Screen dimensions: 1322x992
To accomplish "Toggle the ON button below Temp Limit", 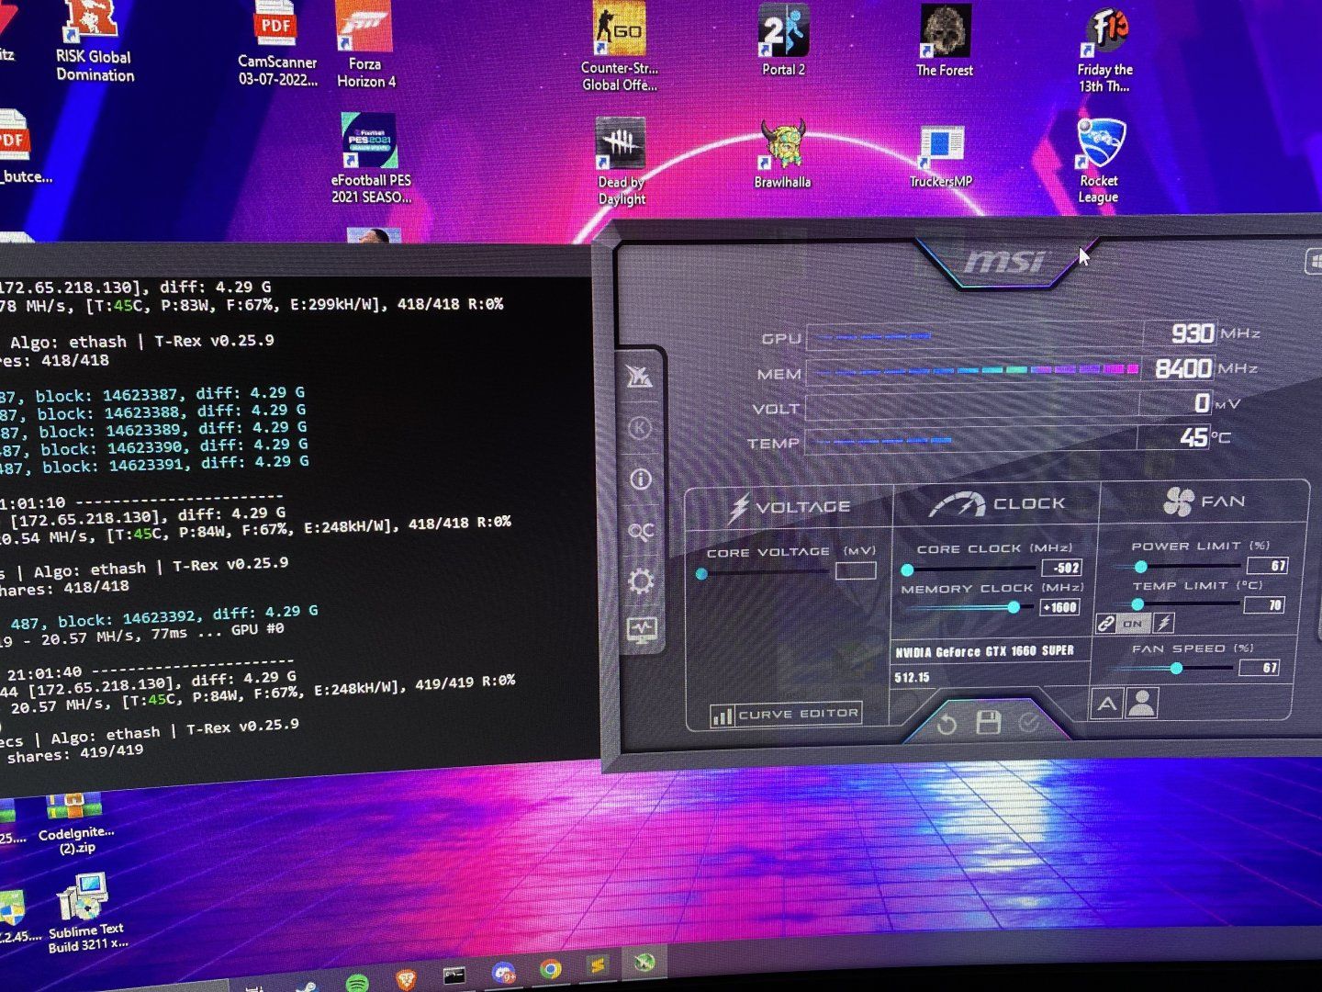I will [1133, 624].
